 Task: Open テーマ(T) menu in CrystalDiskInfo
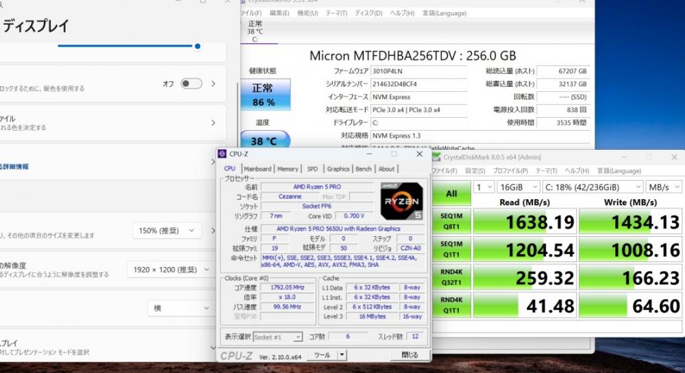(x=336, y=13)
